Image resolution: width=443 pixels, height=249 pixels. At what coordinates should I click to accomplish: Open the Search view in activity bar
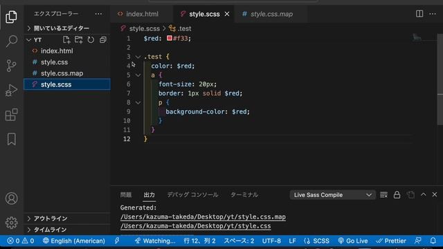point(11,41)
